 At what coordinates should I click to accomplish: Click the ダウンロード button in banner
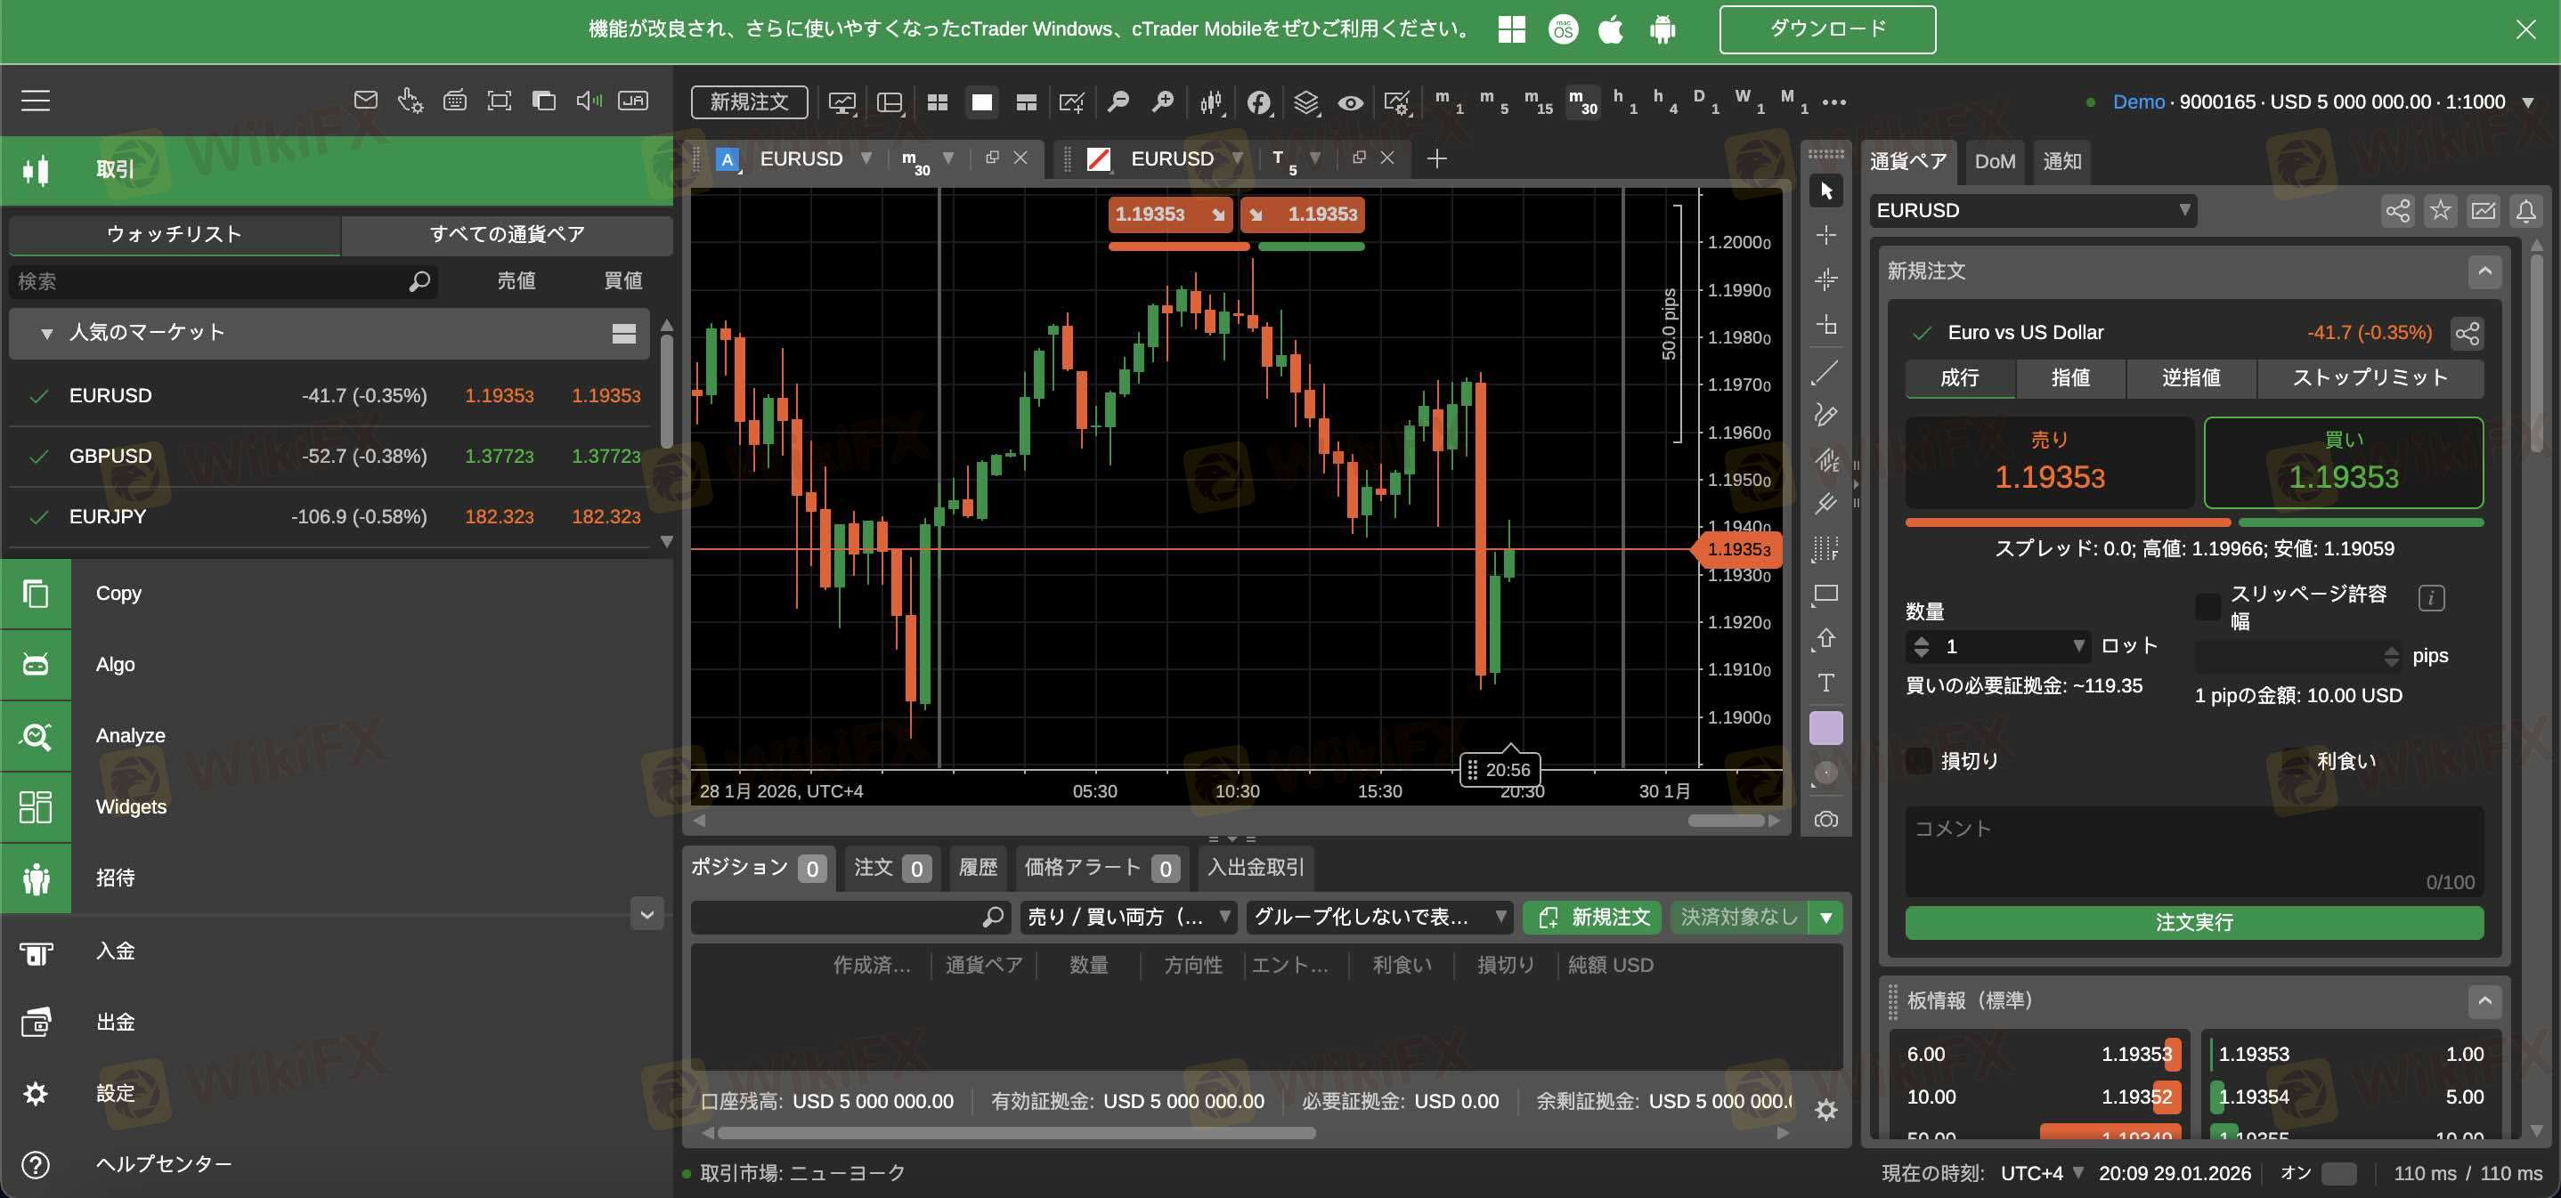tap(1826, 28)
